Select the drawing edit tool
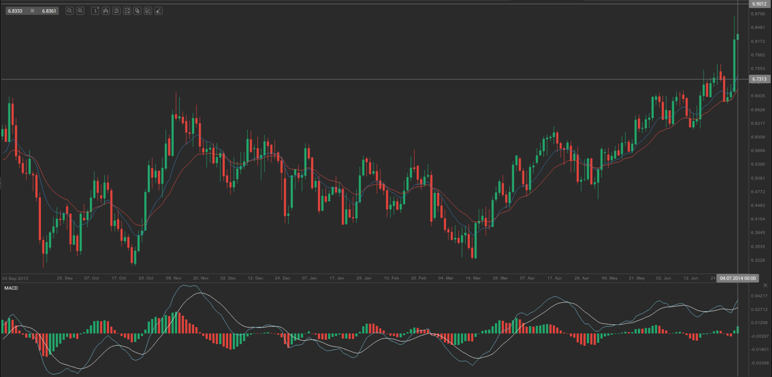772x377 pixels. (148, 11)
